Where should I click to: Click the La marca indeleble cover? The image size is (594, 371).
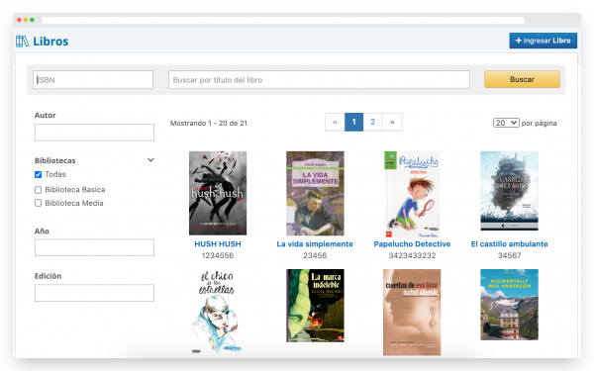(x=315, y=306)
